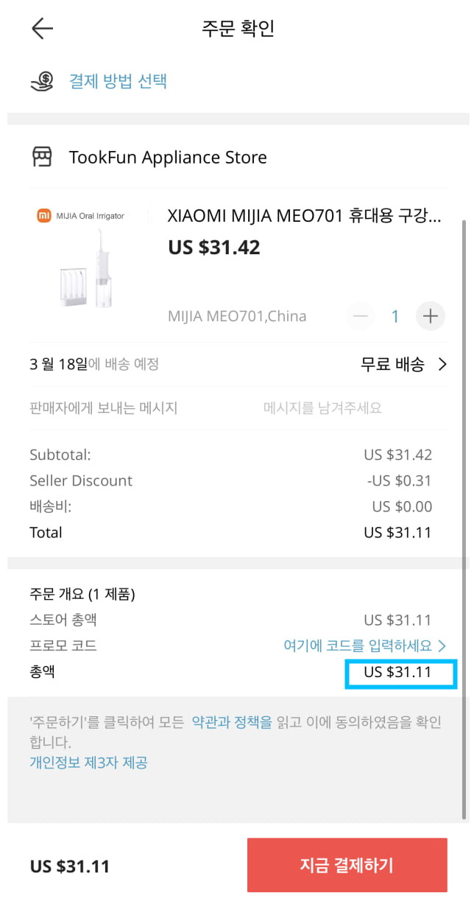Viewport: 474px width, 910px height.
Task: Tap the quantity number field
Action: [x=395, y=317]
